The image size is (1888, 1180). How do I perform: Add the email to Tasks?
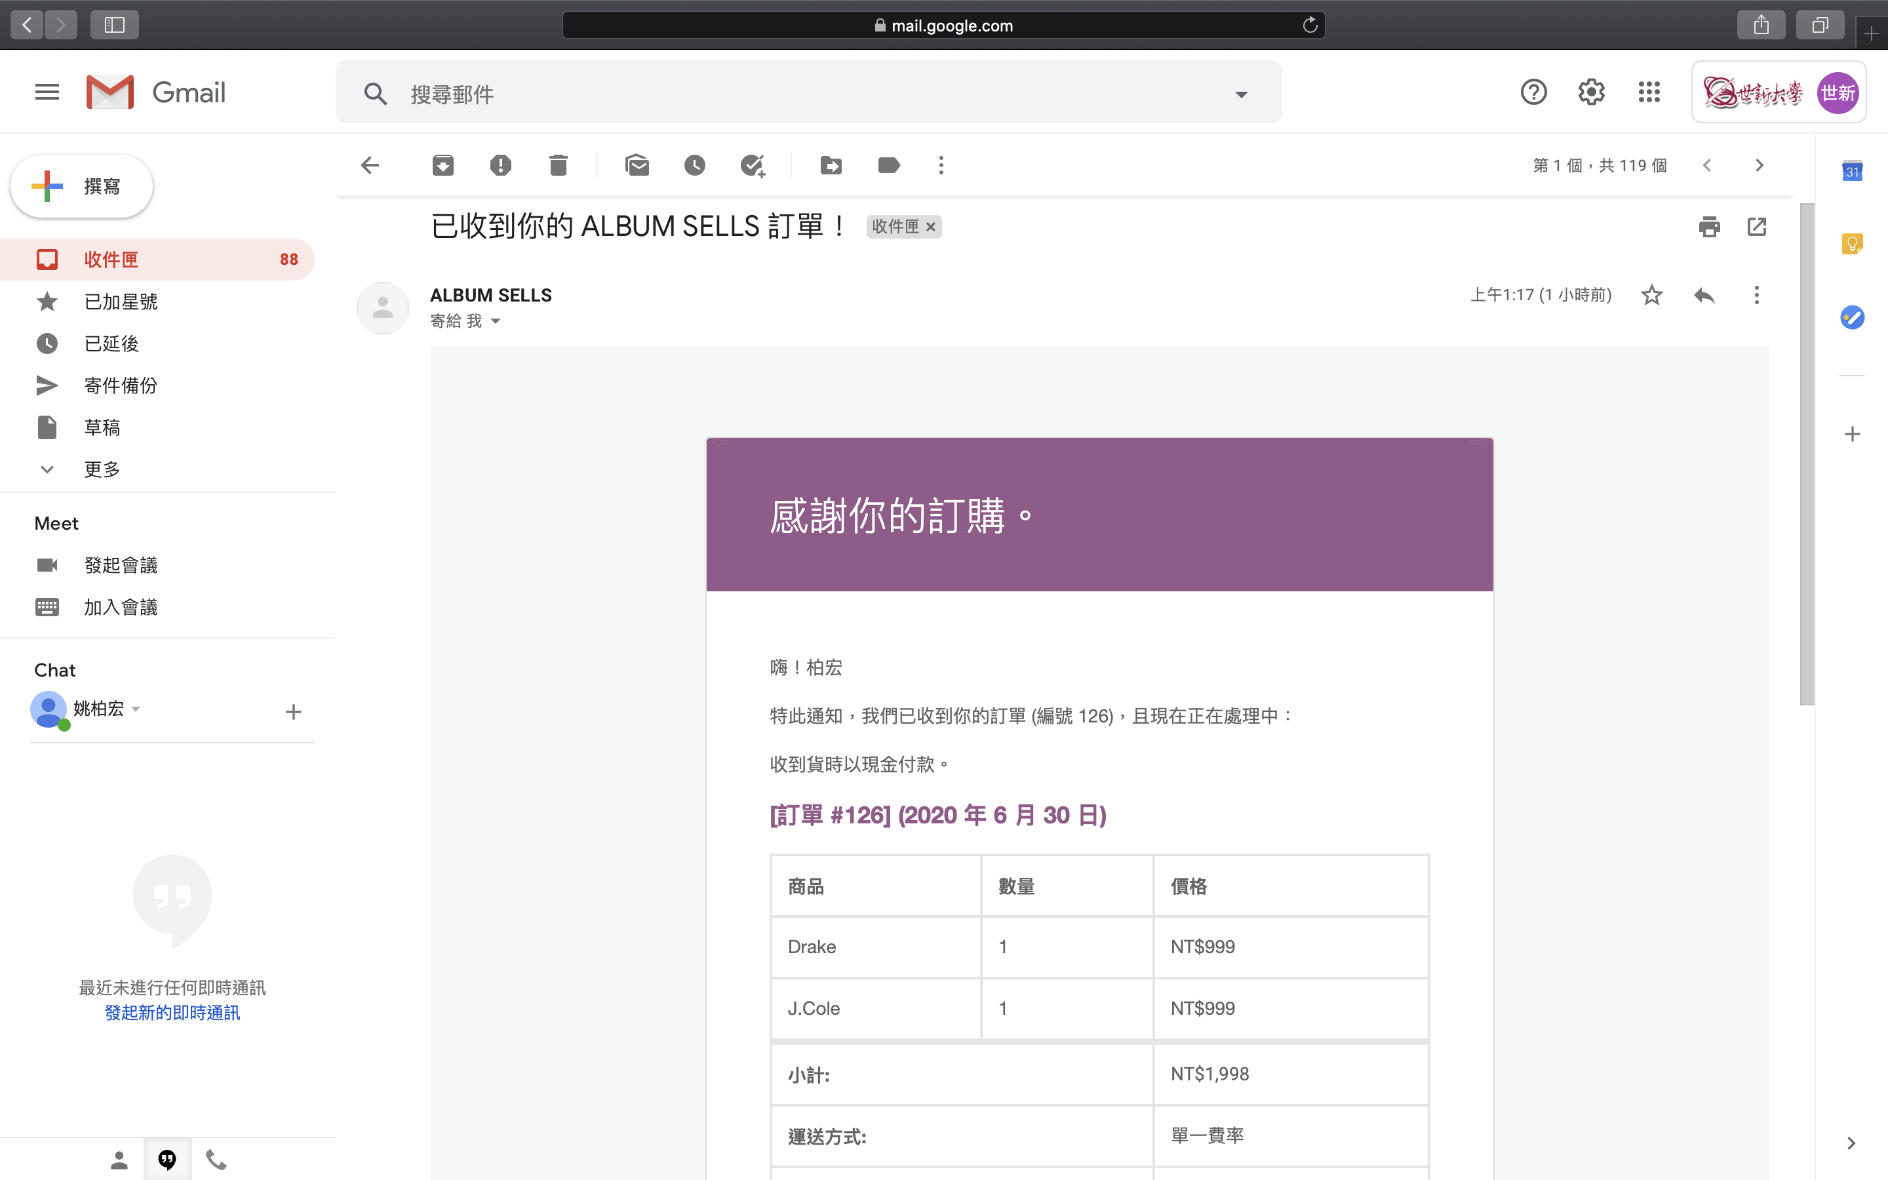(x=752, y=165)
